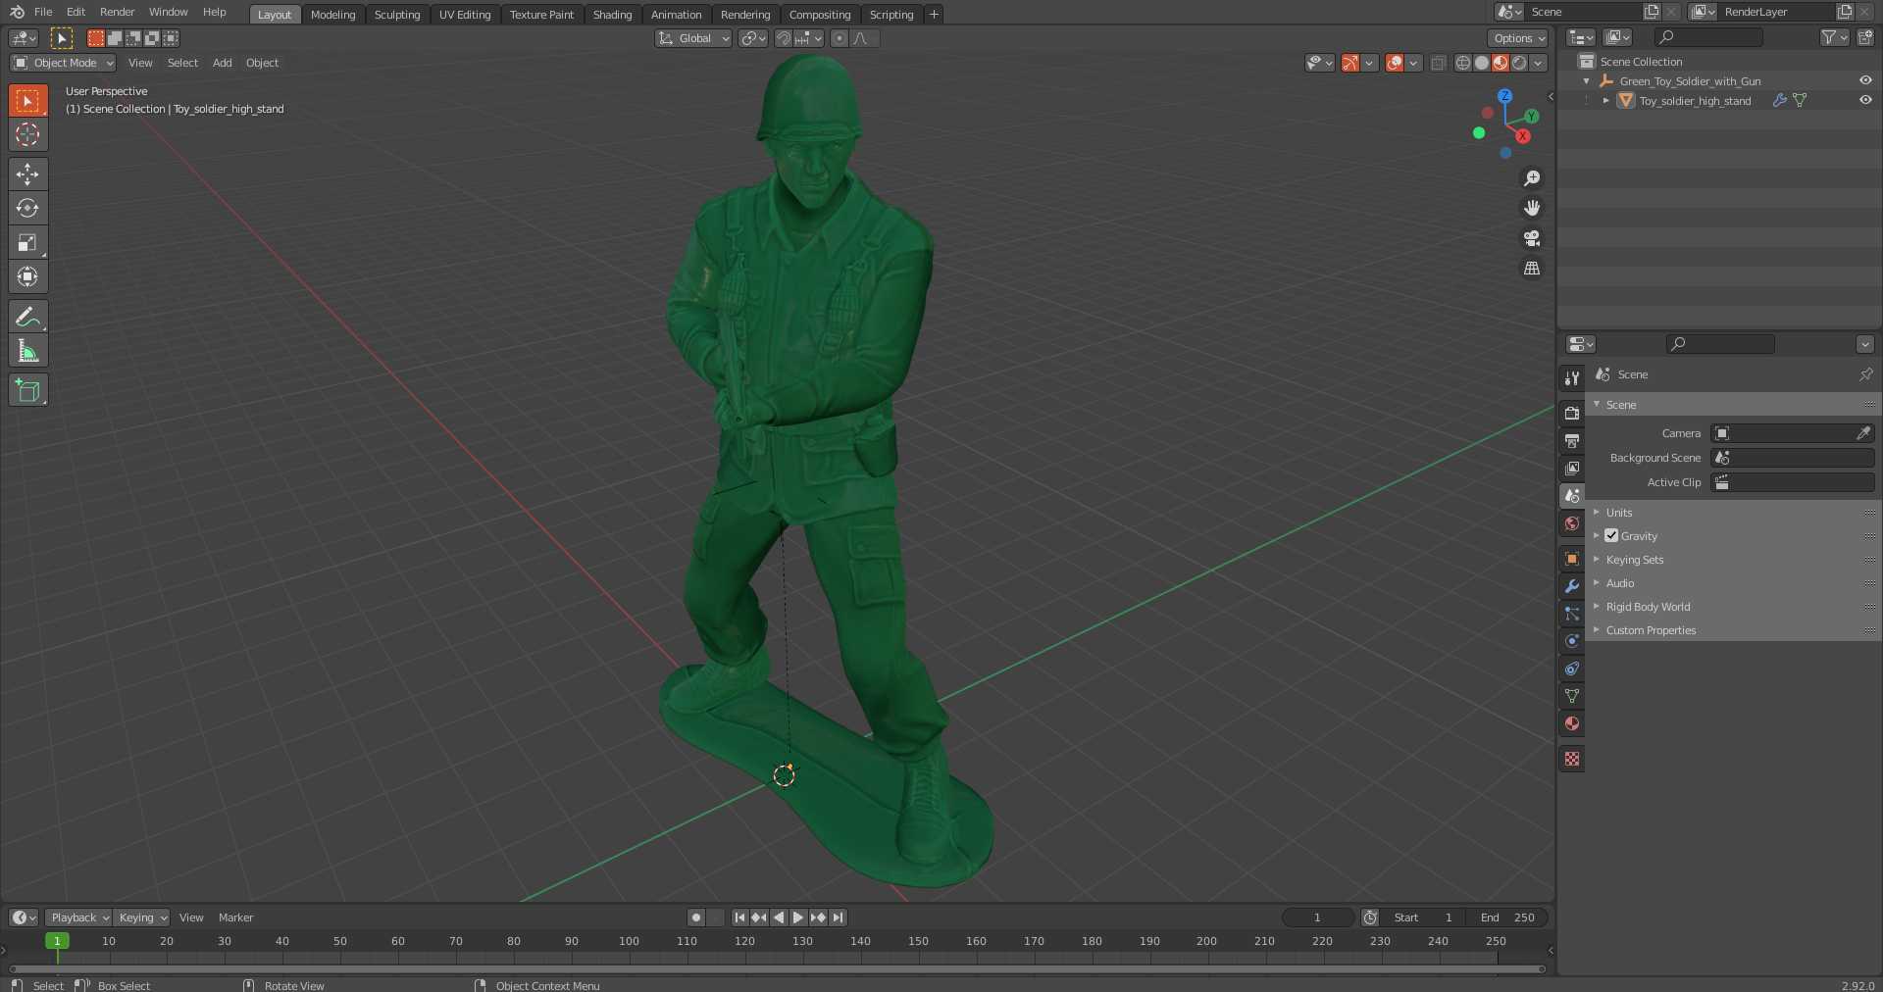The image size is (1883, 992).
Task: Toggle auto keying record button
Action: [x=696, y=918]
